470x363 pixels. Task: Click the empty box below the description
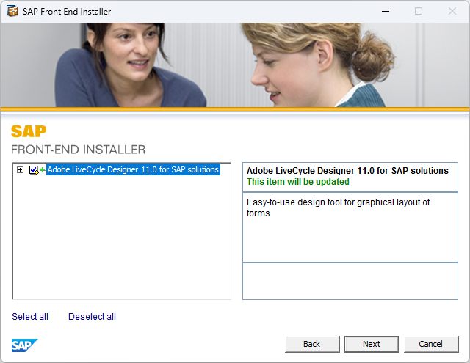(350, 281)
